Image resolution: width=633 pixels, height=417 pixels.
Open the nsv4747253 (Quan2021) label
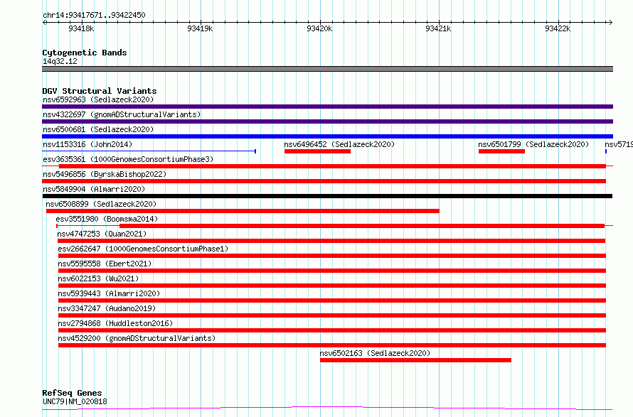tap(102, 234)
